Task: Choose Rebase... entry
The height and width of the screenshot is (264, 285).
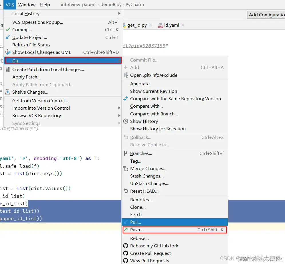Action: point(175,238)
